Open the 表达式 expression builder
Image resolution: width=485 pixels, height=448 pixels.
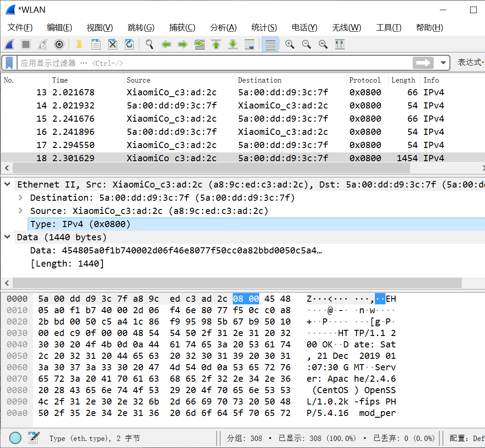[471, 62]
